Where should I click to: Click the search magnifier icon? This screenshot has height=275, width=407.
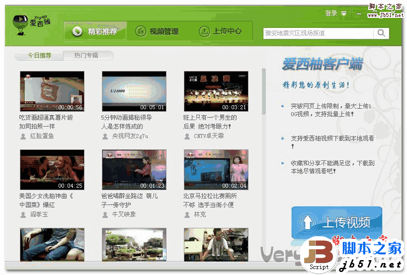(x=381, y=33)
